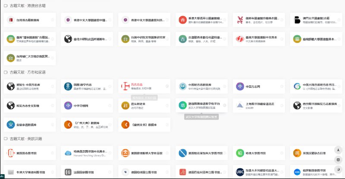Click the UBC logo icon

[240, 172]
